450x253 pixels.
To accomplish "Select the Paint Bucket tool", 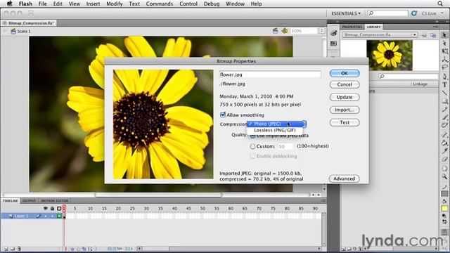I will click(x=444, y=143).
